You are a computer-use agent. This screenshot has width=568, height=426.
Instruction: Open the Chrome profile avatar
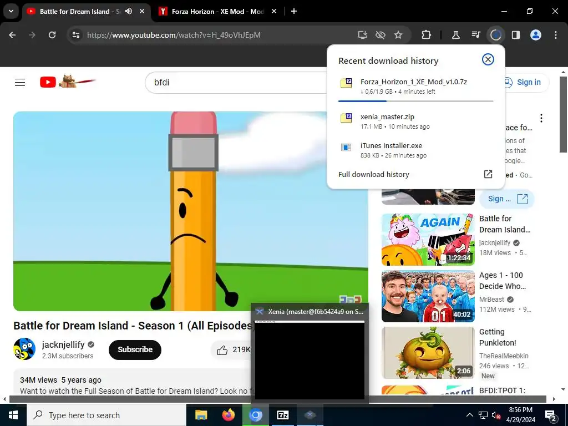point(536,35)
